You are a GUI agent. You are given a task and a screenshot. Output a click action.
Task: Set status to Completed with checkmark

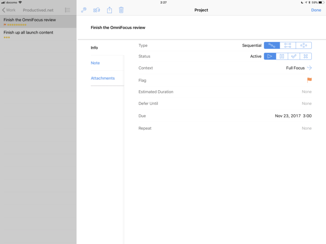tap(293, 56)
